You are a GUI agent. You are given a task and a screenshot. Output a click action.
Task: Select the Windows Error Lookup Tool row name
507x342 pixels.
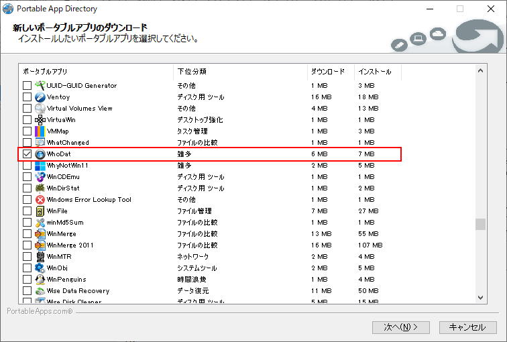pyautogui.click(x=89, y=200)
